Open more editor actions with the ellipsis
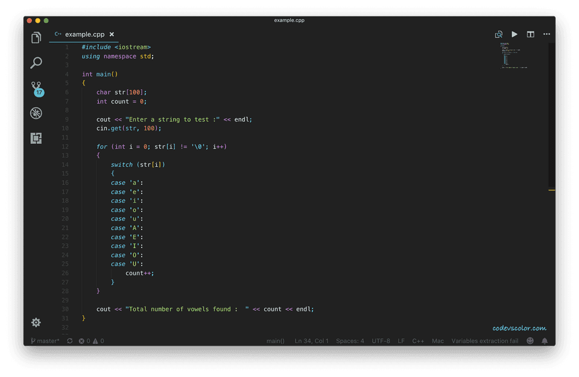 (x=546, y=34)
